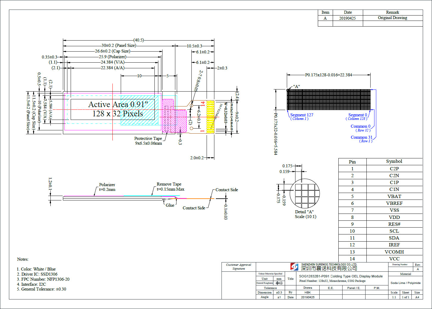
Task: Click the cyan hatched remove tape region
Action: click(139, 110)
